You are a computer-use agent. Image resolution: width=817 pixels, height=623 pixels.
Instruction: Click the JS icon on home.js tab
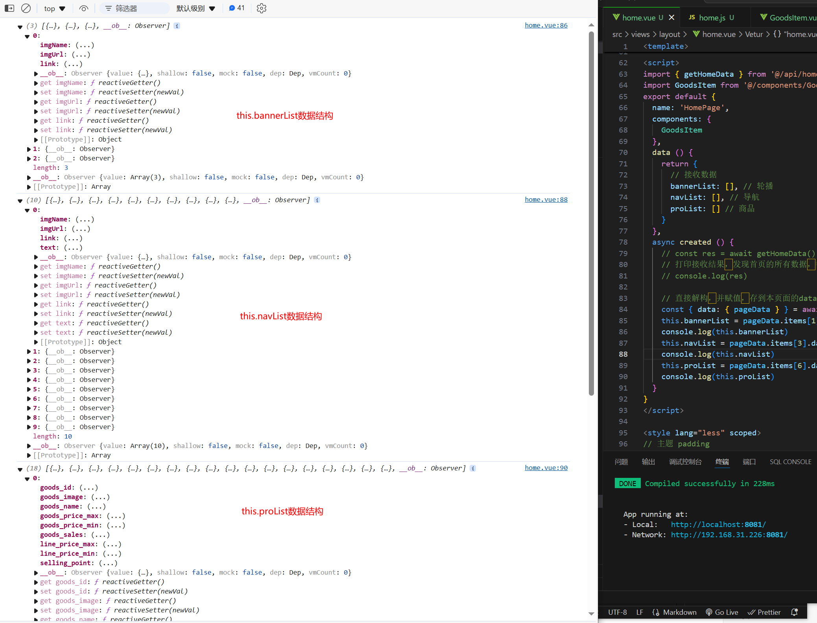(x=692, y=17)
